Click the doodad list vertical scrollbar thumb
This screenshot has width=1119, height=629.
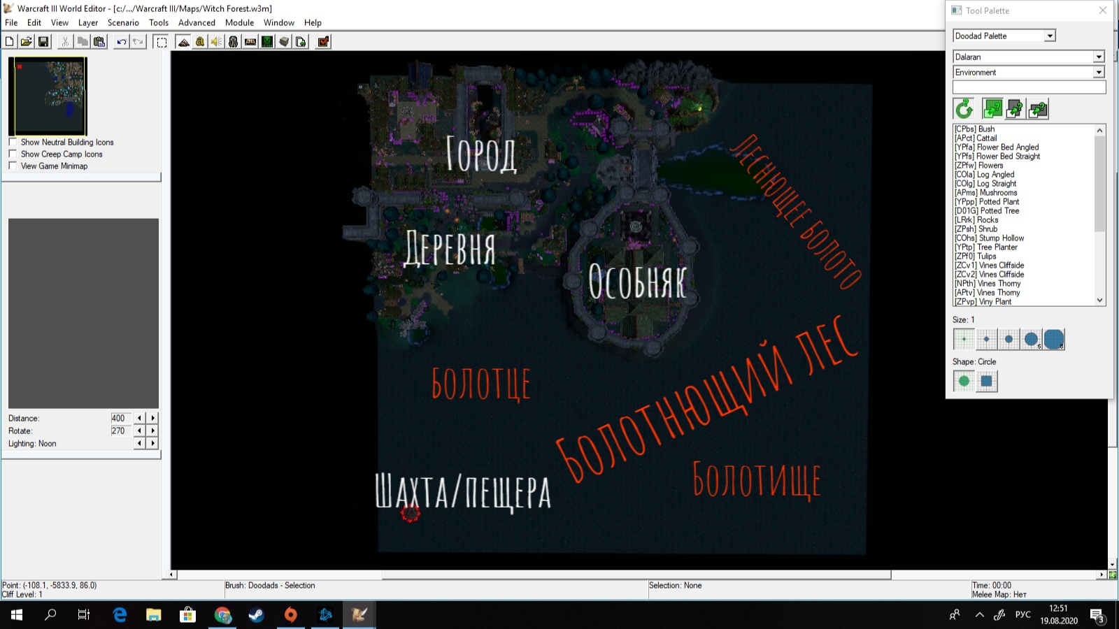[1099, 184]
